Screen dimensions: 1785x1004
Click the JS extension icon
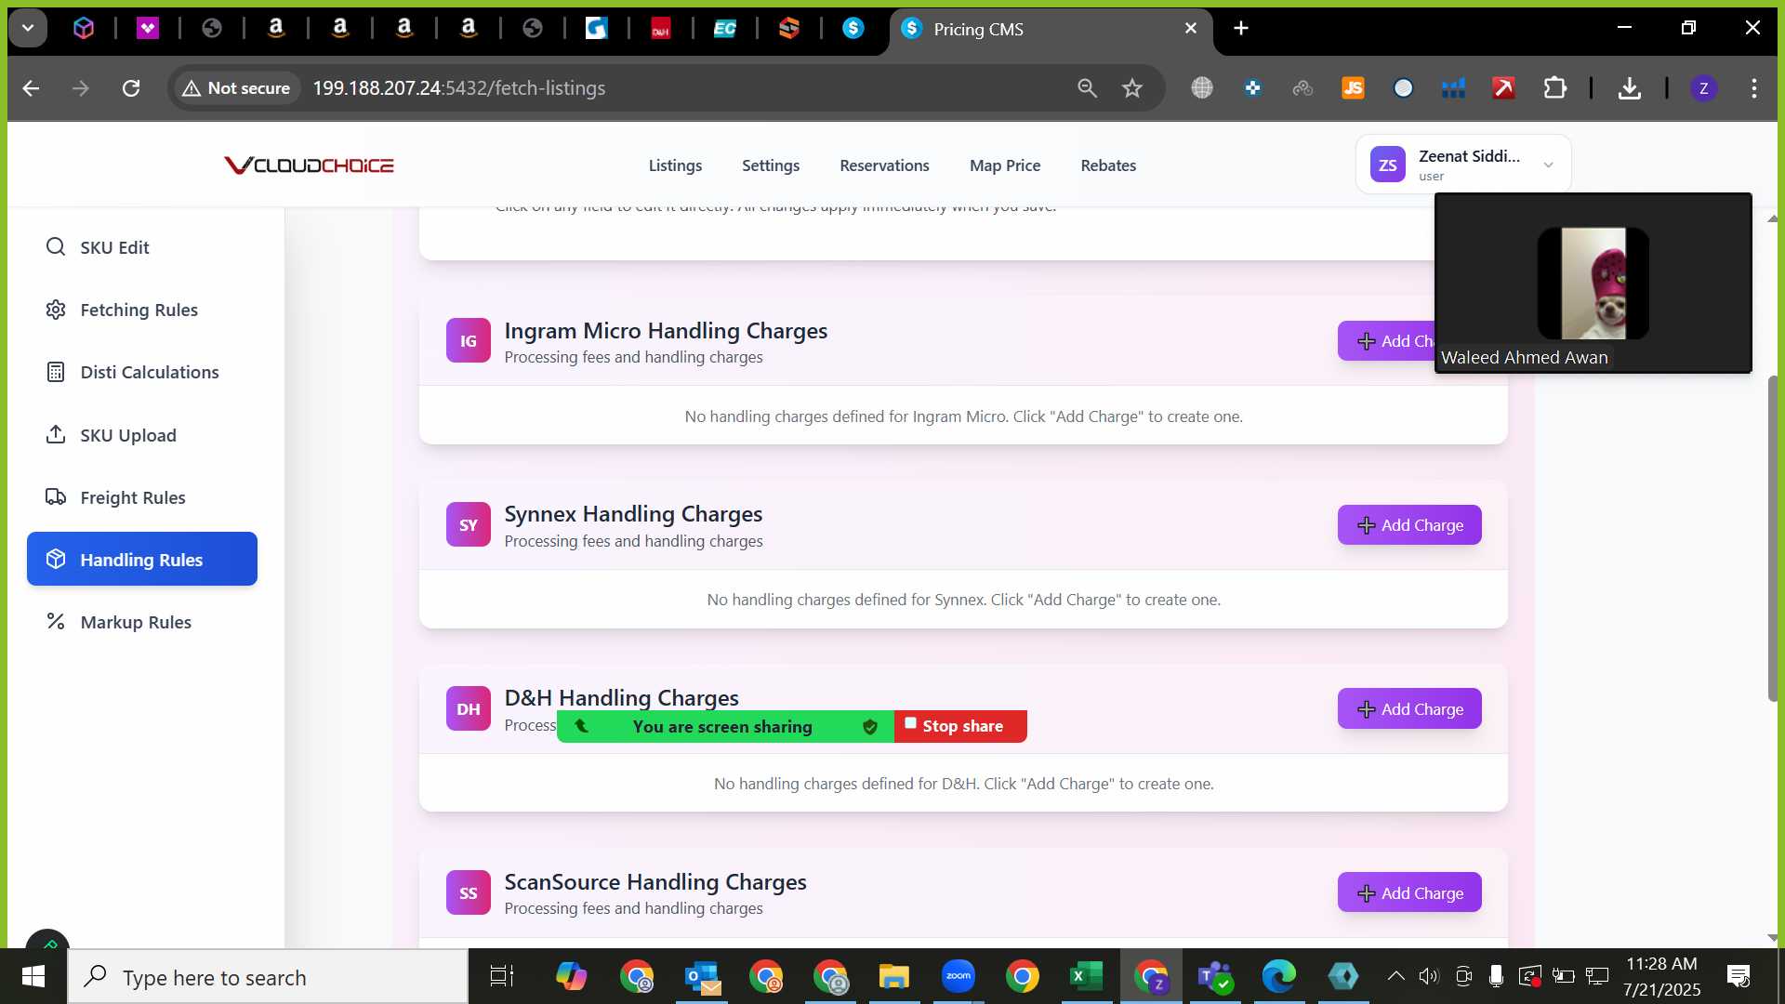[1353, 88]
